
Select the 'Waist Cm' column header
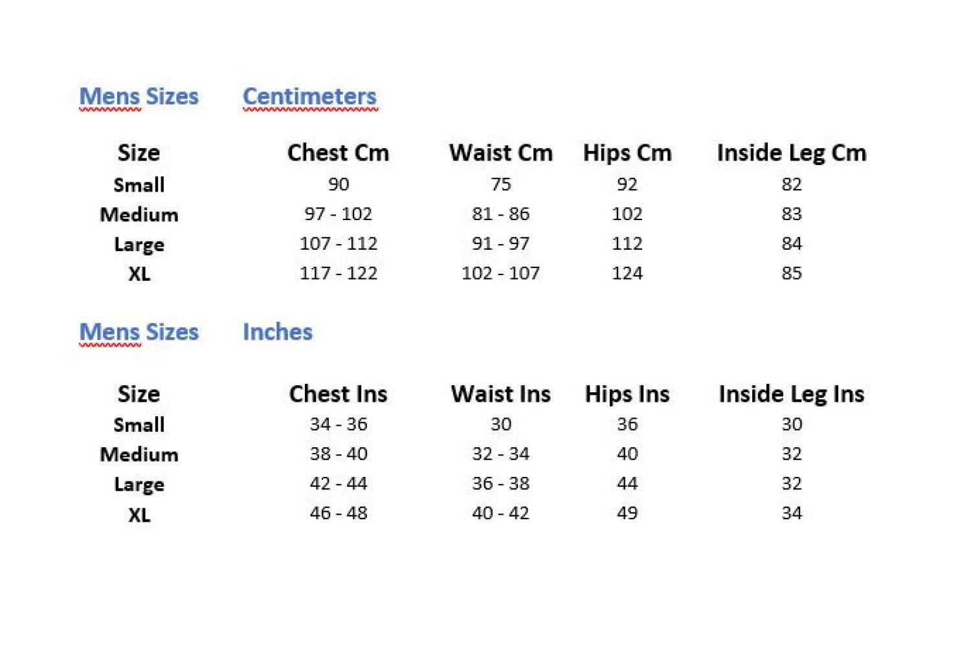tap(500, 153)
